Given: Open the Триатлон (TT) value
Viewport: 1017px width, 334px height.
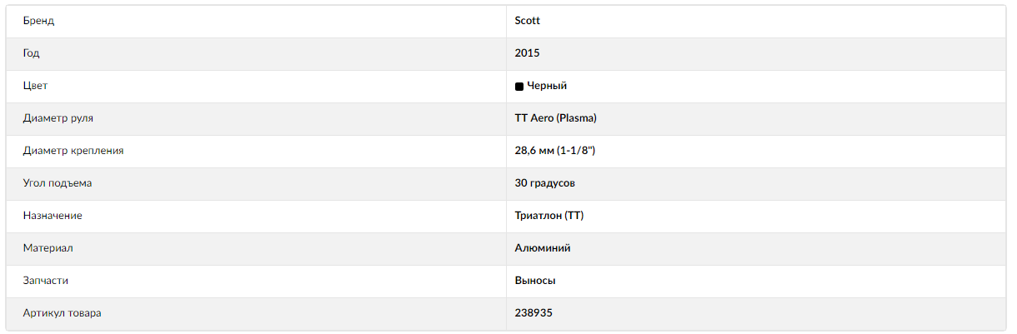Looking at the screenshot, I should click(549, 216).
